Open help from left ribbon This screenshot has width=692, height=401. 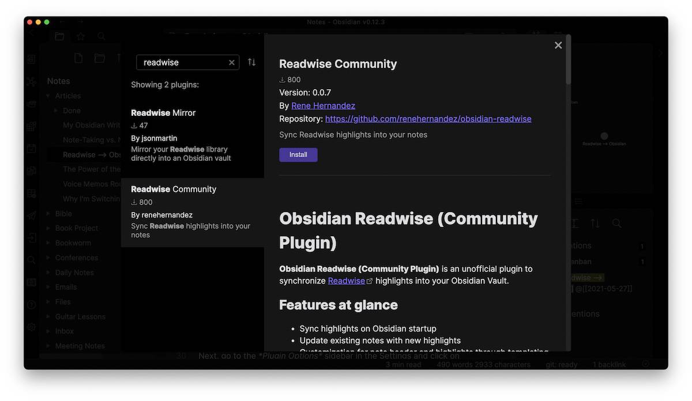coord(31,304)
